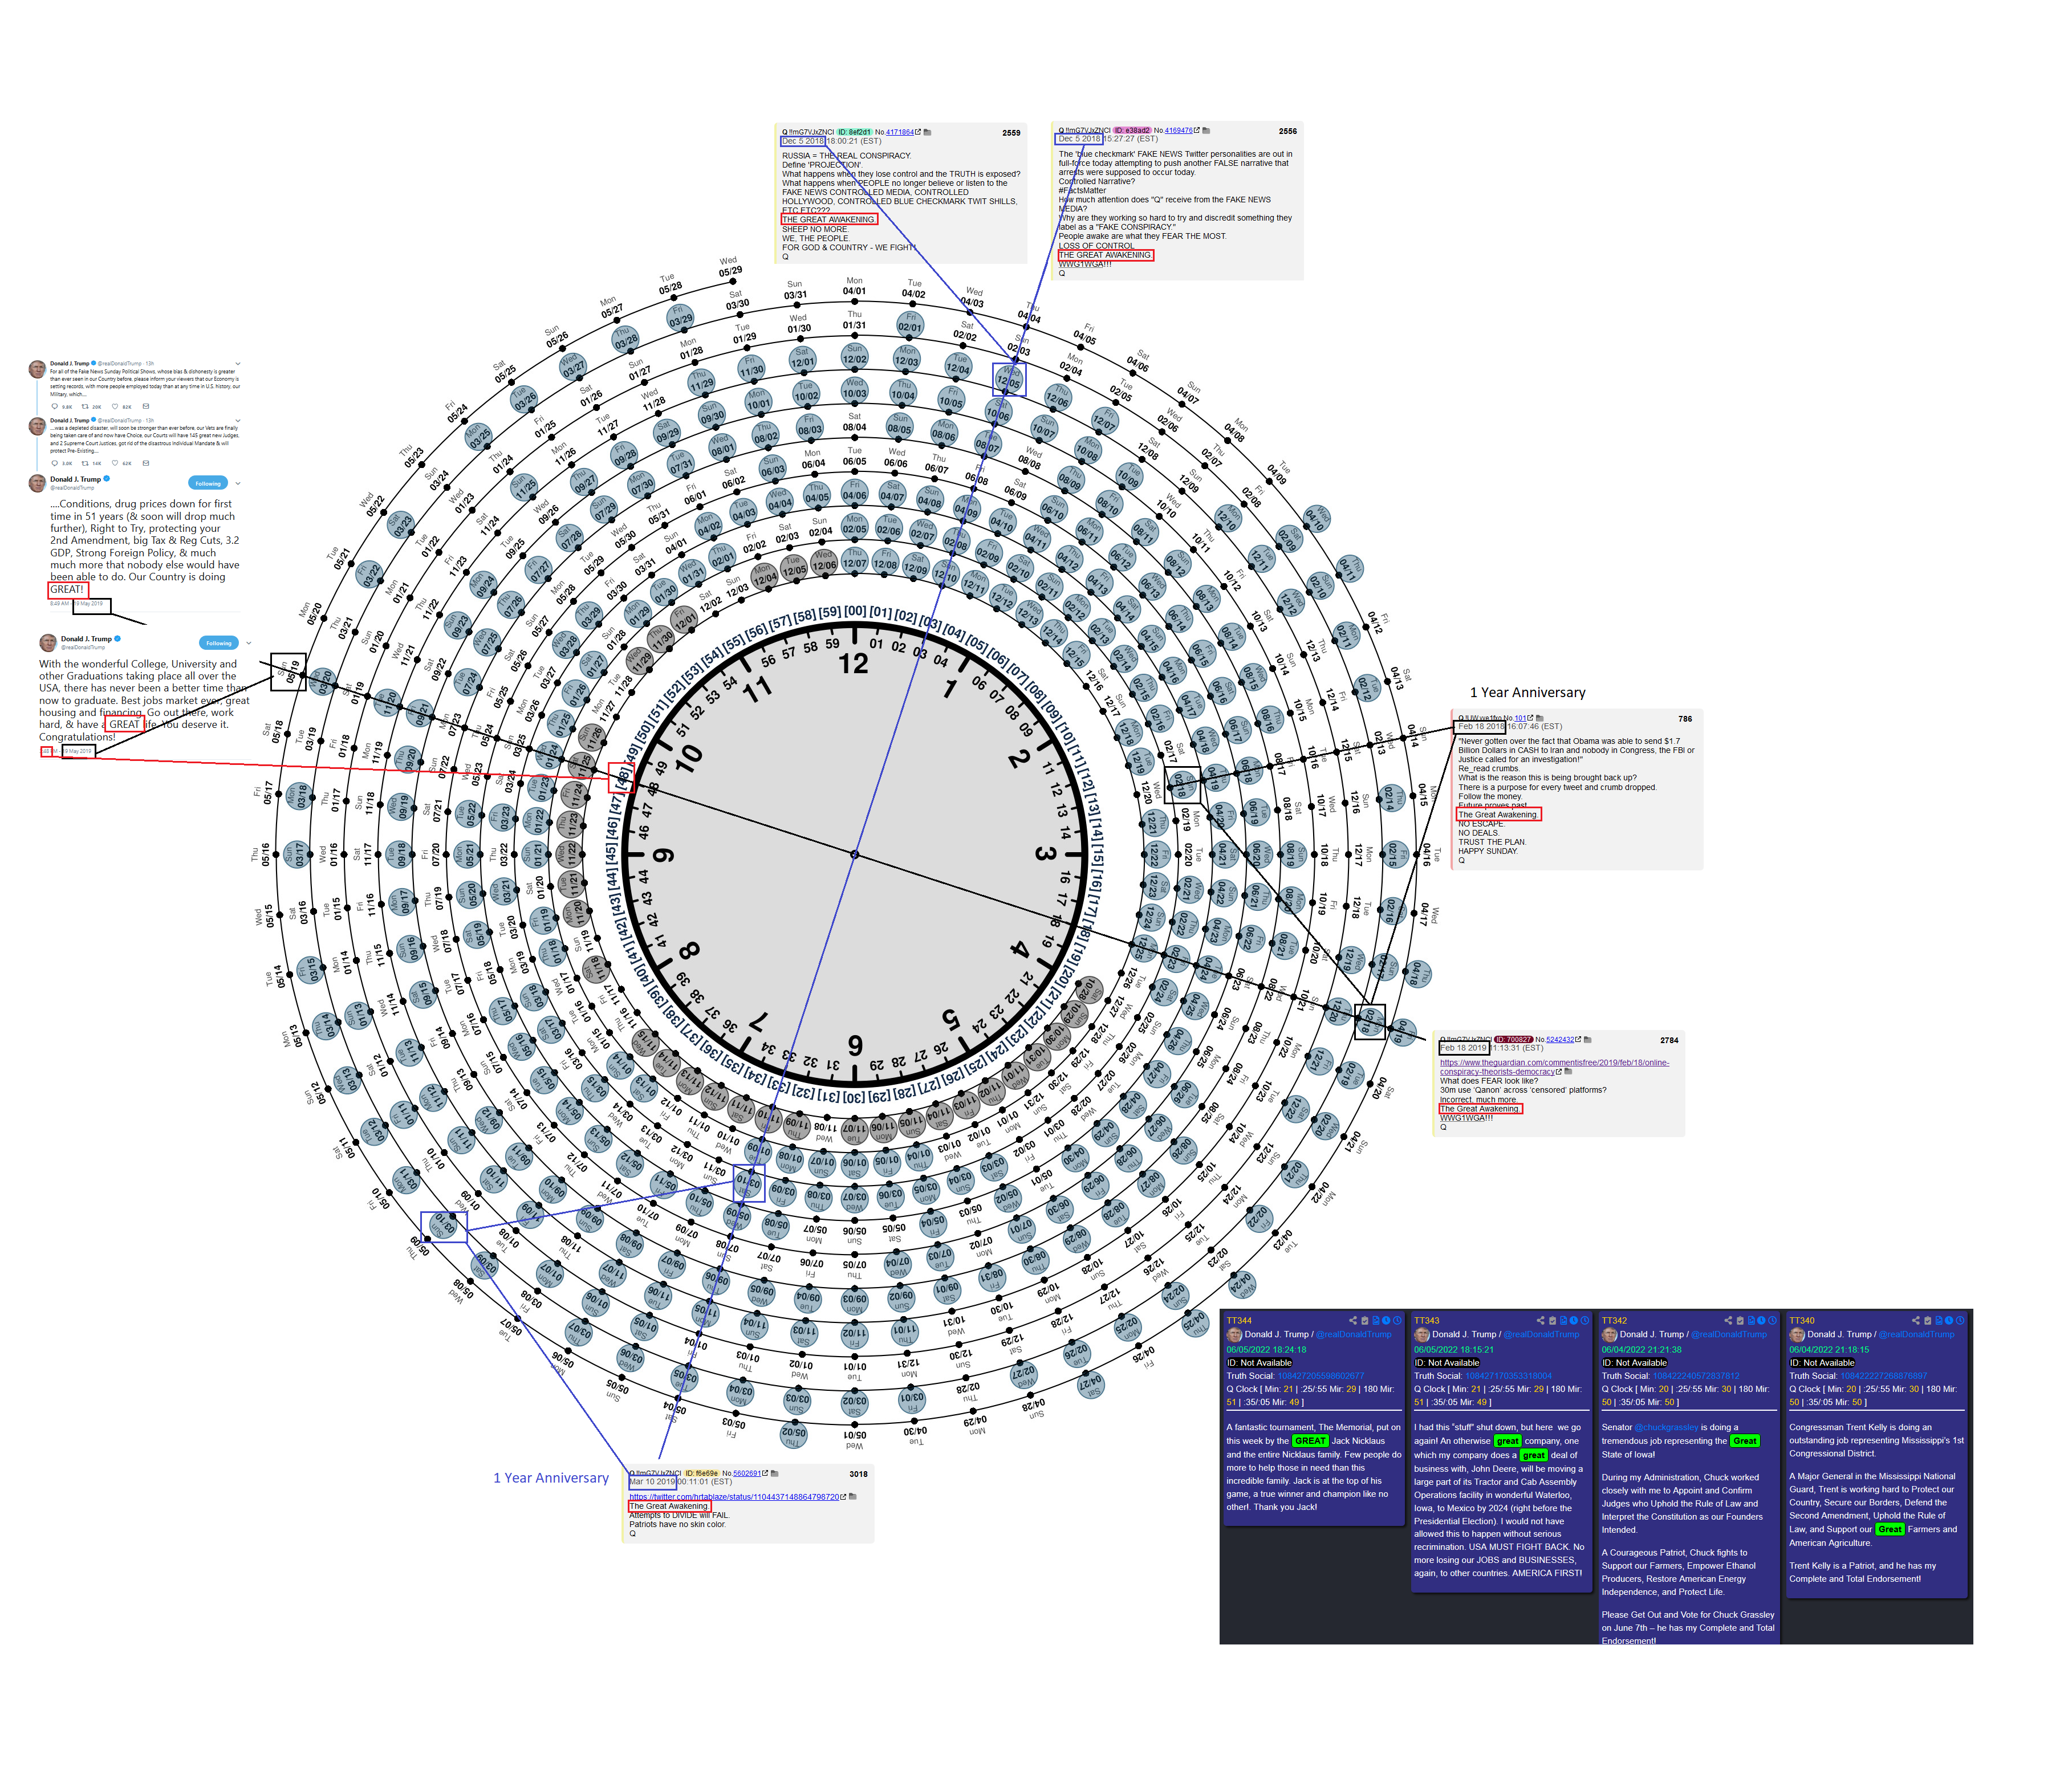Click the 'ID: e38ad2' badge
2072x1775 pixels.
(1132, 131)
